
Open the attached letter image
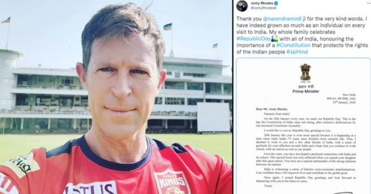pyautogui.click(x=303, y=126)
